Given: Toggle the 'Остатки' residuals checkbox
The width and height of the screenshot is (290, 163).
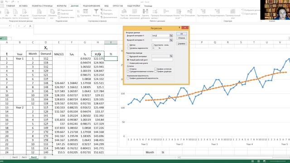Looking at the screenshot, I should tap(128, 69).
